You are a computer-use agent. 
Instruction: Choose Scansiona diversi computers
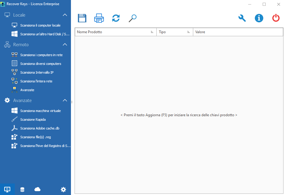(x=41, y=64)
